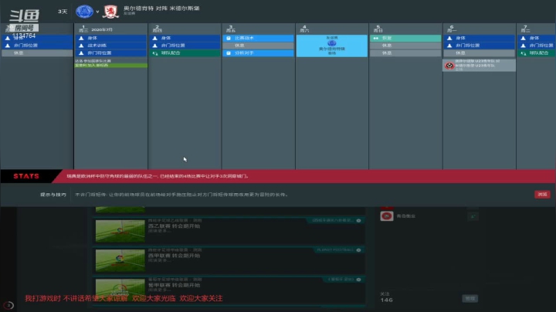The height and width of the screenshot is (312, 556).
Task: Click the PLANET FOOTBALL source tag
Action: pos(335,250)
